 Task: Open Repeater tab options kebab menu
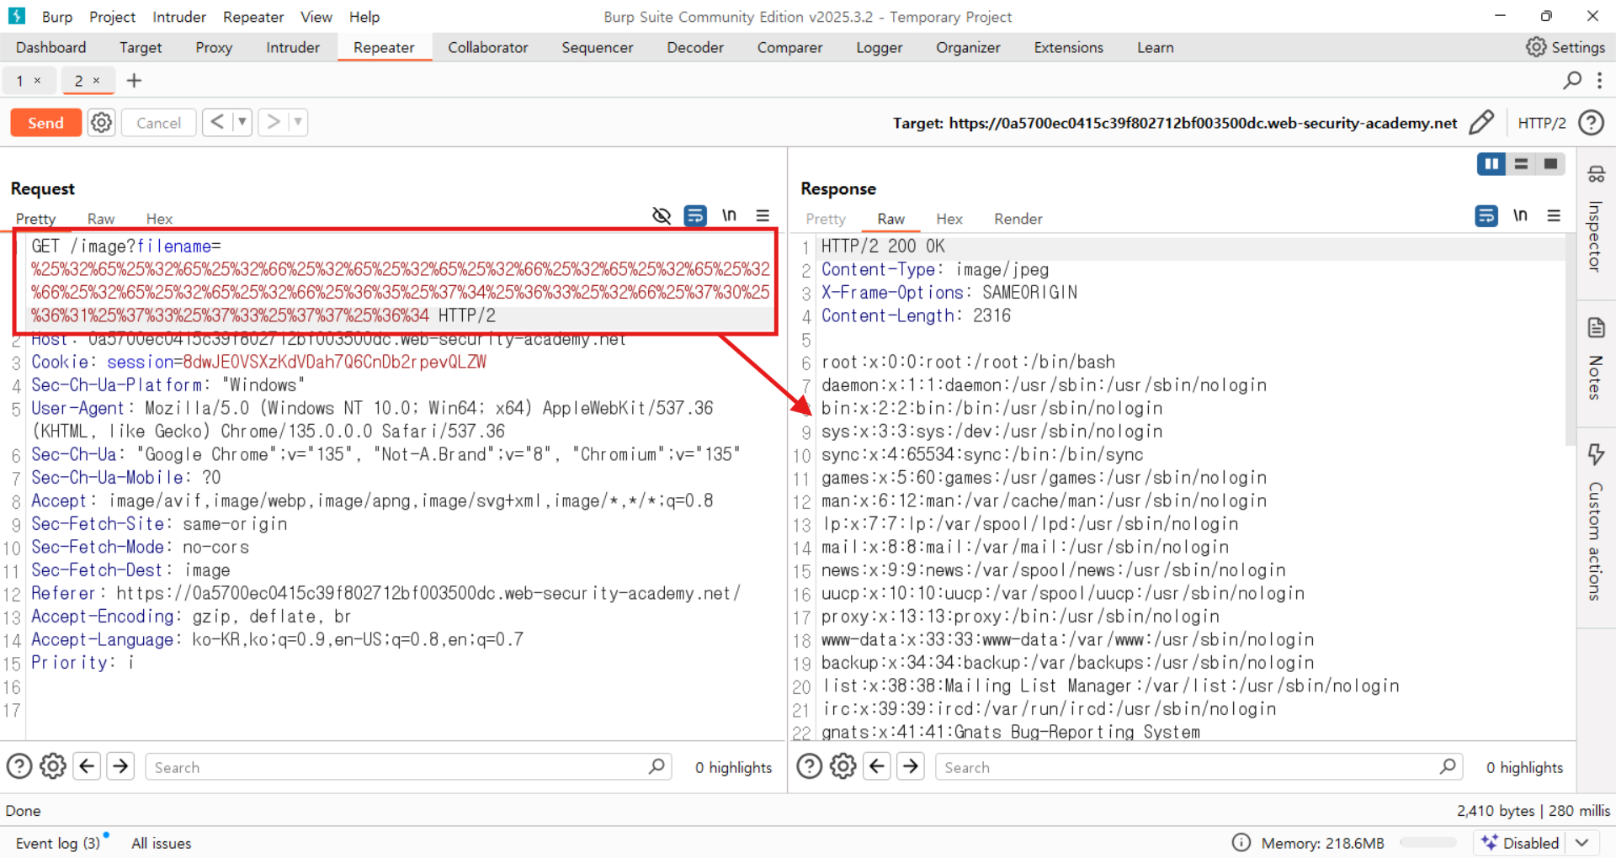click(x=1599, y=81)
